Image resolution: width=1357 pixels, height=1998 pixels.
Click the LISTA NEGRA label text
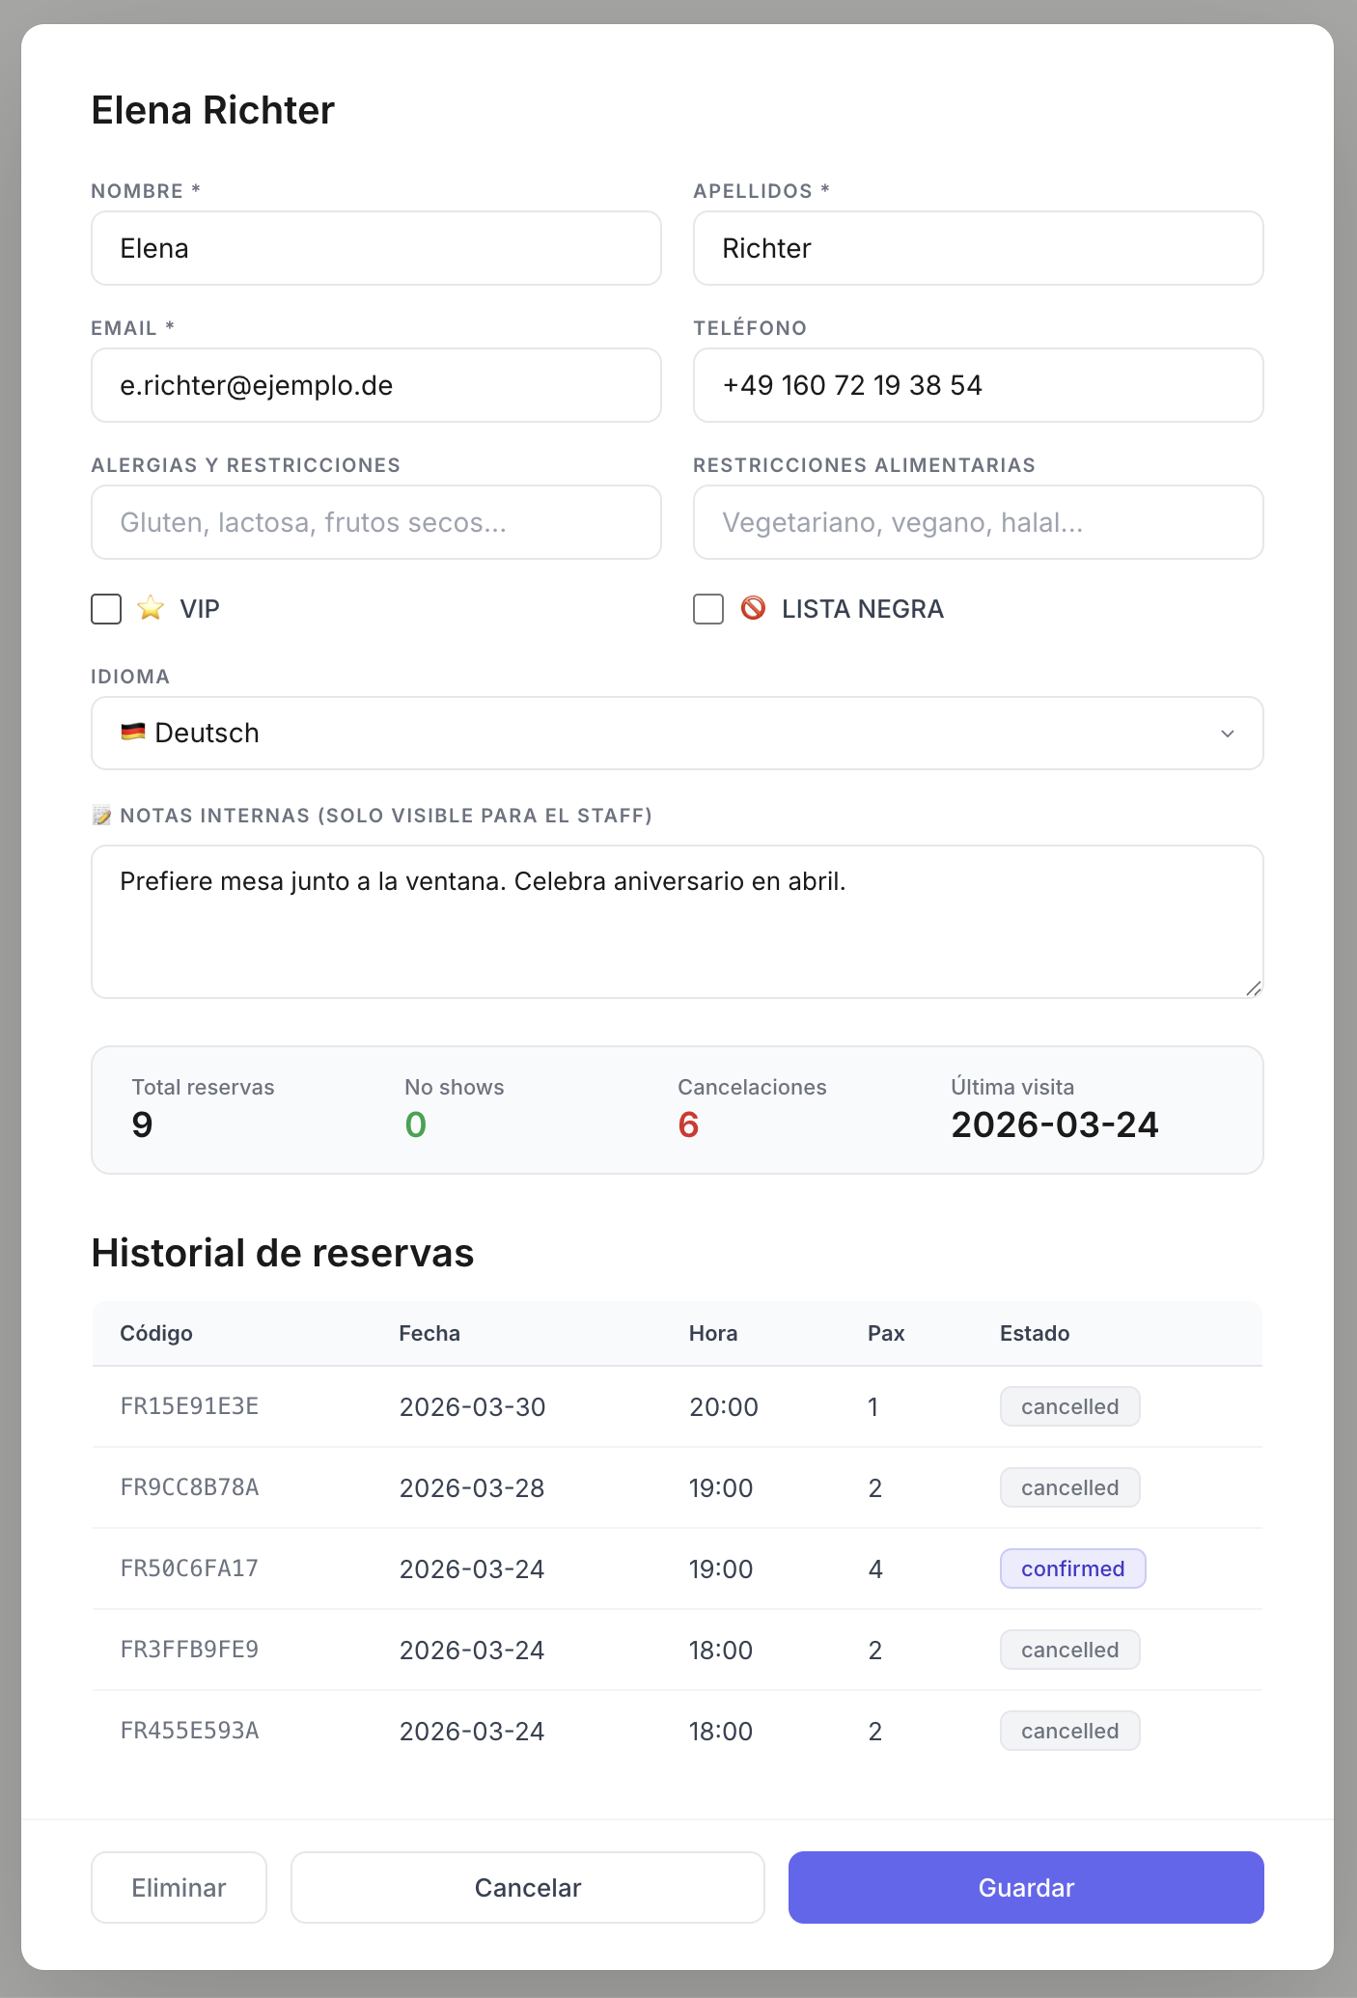(x=863, y=609)
